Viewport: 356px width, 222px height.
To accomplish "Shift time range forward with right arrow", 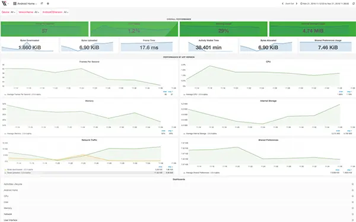I will 297,4.
